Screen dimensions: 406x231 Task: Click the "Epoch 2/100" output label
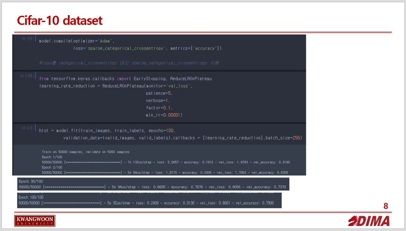pos(52,167)
